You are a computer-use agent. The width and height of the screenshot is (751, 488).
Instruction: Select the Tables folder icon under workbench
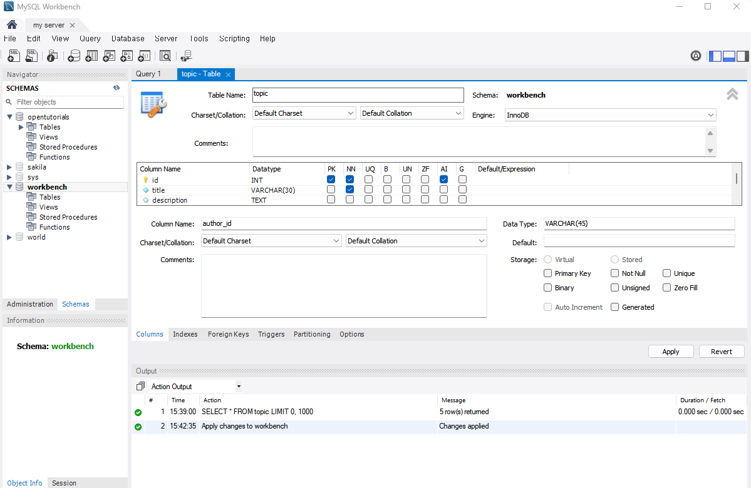[31, 196]
